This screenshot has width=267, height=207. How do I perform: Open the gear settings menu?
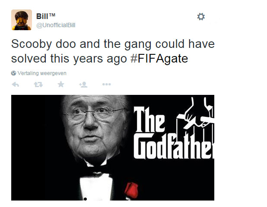click(x=201, y=17)
